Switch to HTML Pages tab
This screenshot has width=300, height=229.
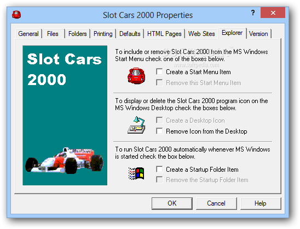tap(164, 34)
